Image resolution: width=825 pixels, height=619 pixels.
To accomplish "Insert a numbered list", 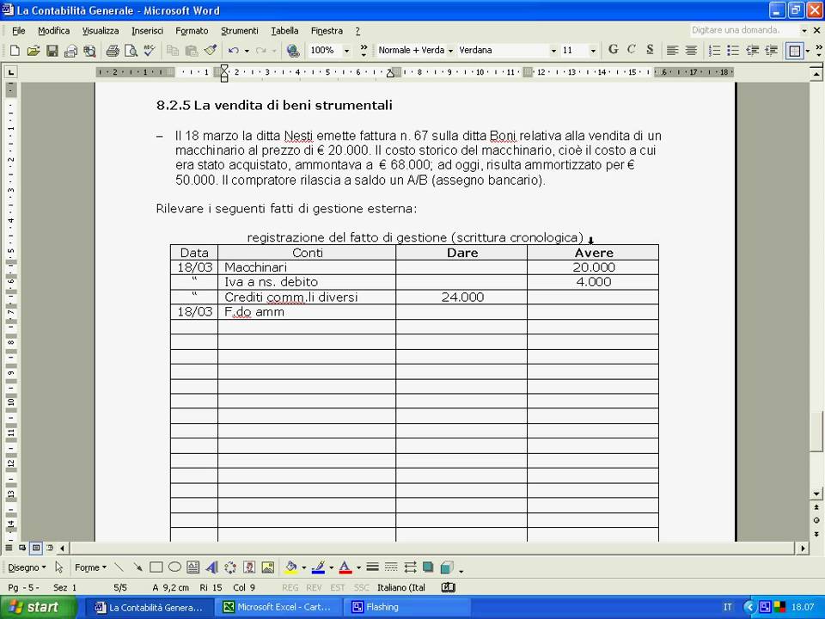I will (x=714, y=51).
